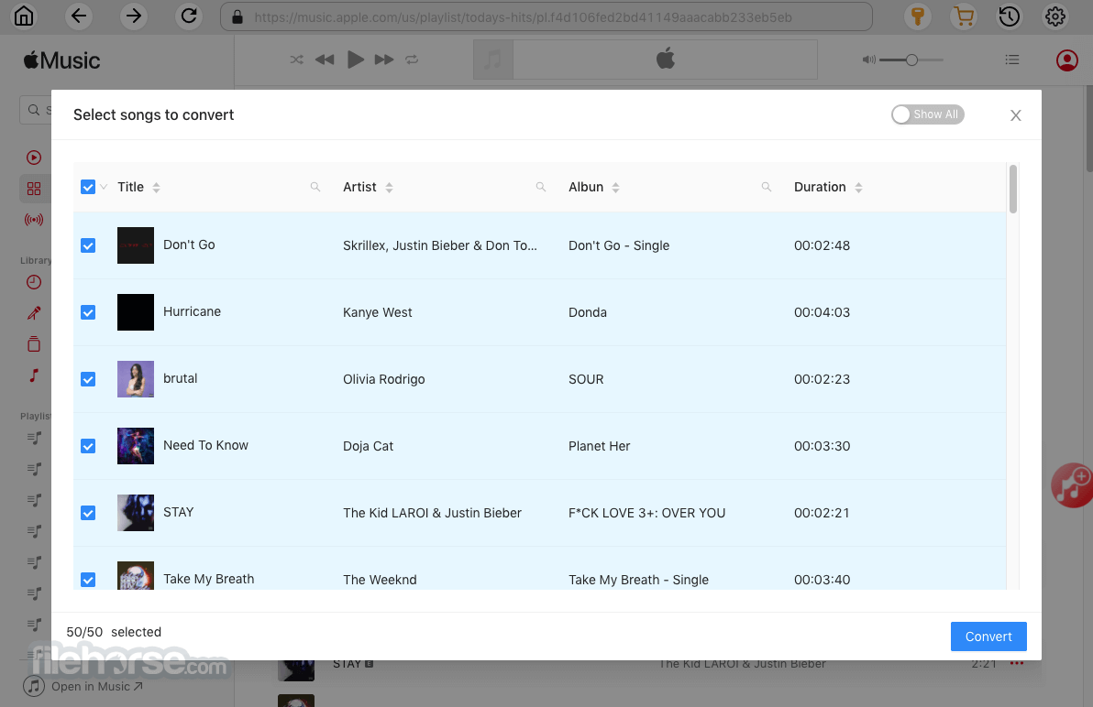1093x707 pixels.
Task: Open the account profile icon
Action: 1066,60
